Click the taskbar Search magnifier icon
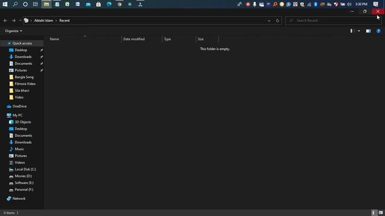385x216 pixels. pos(15,4)
